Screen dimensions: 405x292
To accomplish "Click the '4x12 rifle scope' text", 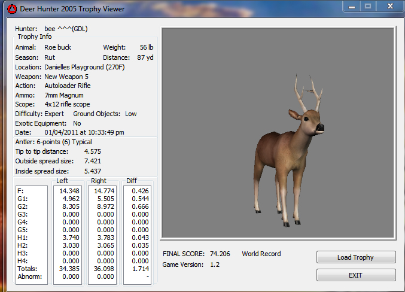I will tap(67, 105).
